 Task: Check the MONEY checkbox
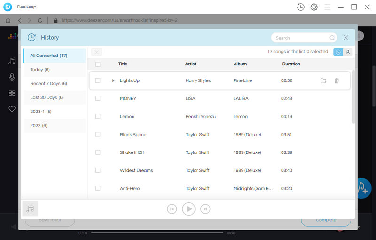(98, 98)
